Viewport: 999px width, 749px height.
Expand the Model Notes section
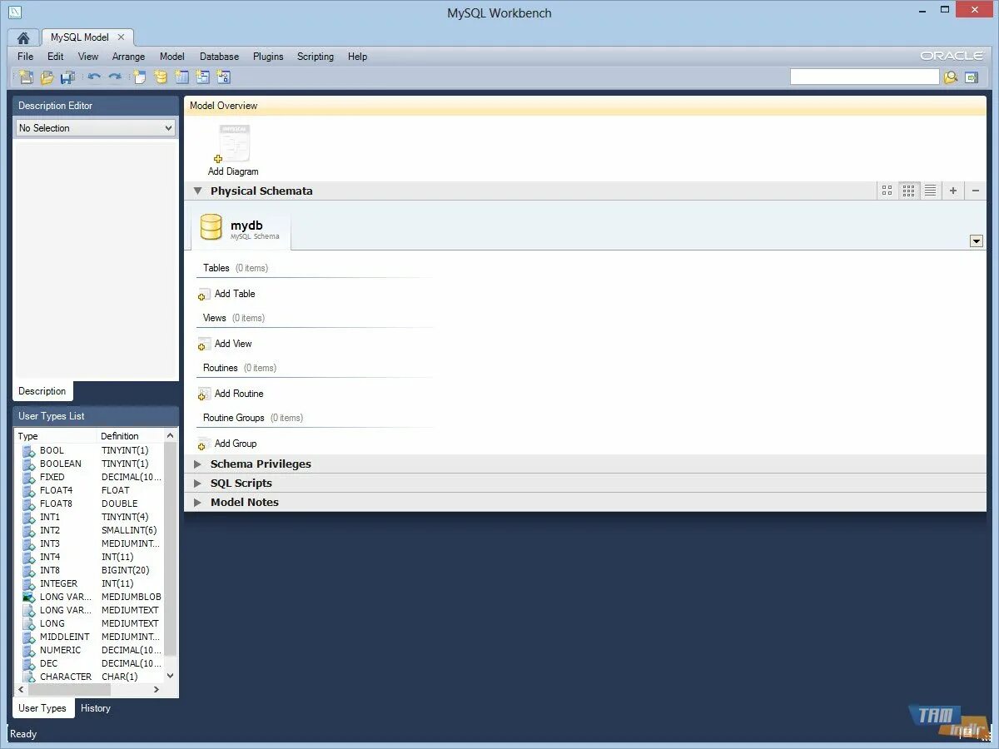pyautogui.click(x=198, y=502)
